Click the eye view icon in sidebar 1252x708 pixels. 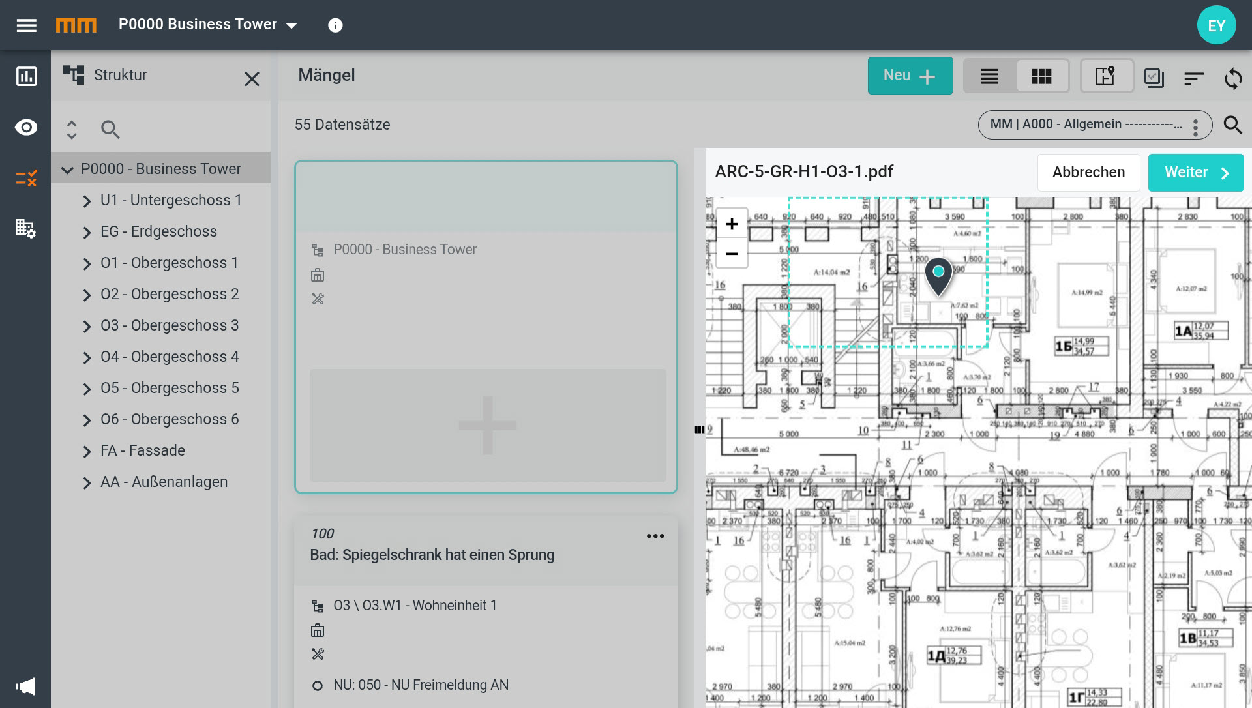pyautogui.click(x=26, y=127)
